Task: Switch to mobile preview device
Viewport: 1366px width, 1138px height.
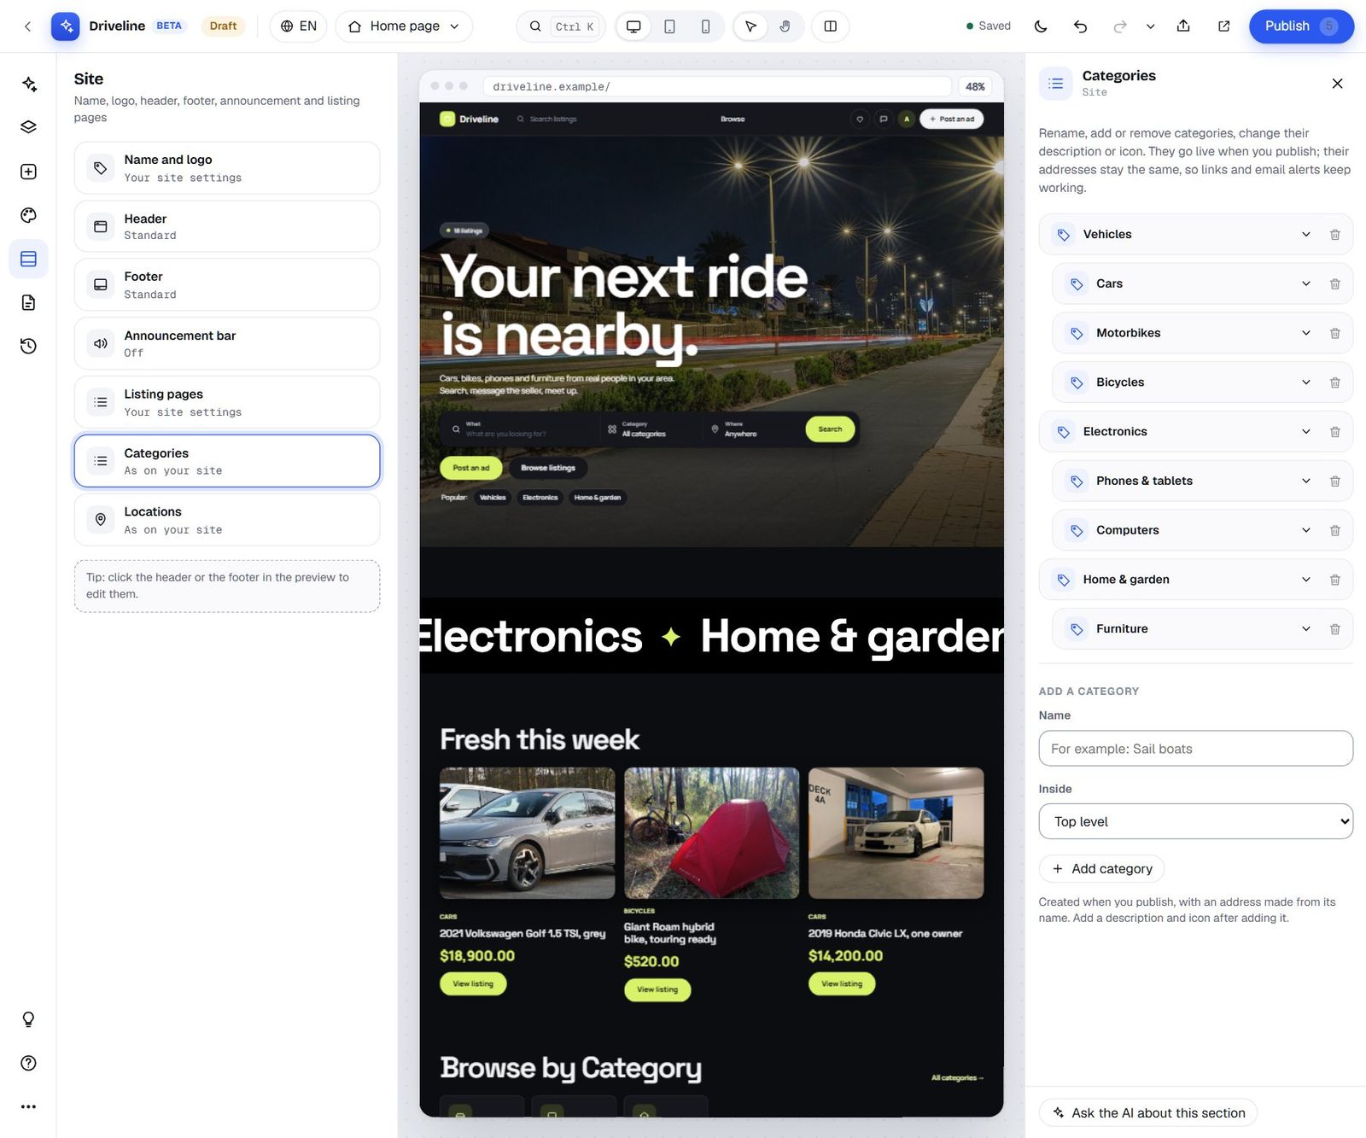Action: click(705, 26)
